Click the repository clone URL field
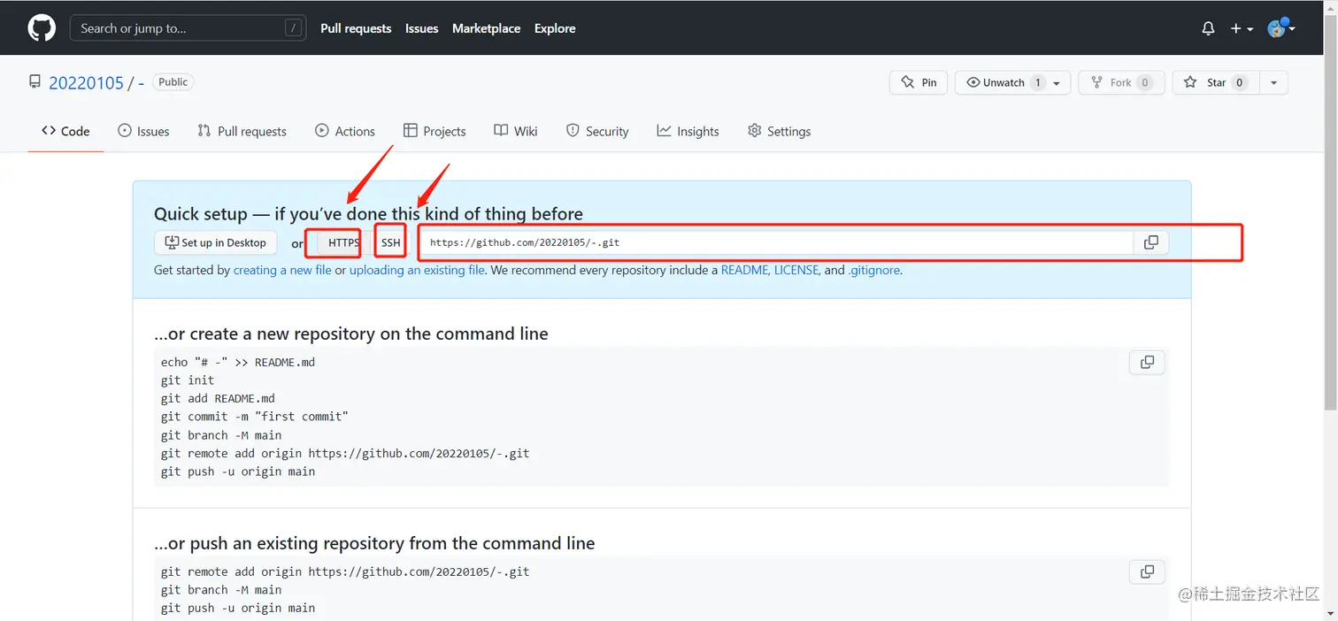 pos(776,242)
